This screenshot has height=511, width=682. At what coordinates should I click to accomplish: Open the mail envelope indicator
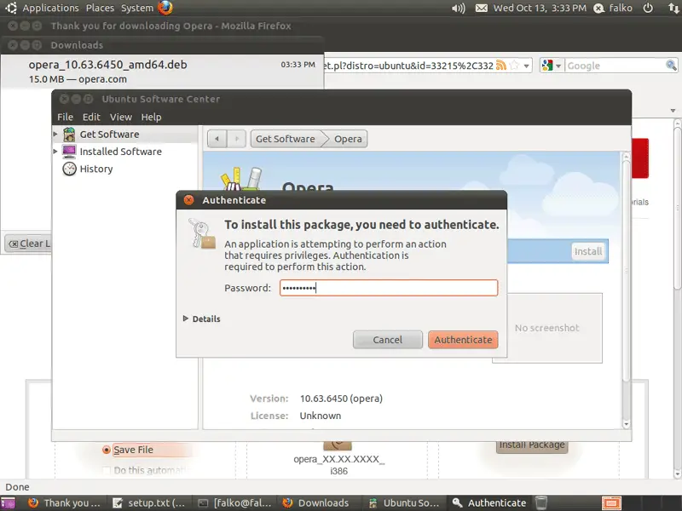coord(481,8)
